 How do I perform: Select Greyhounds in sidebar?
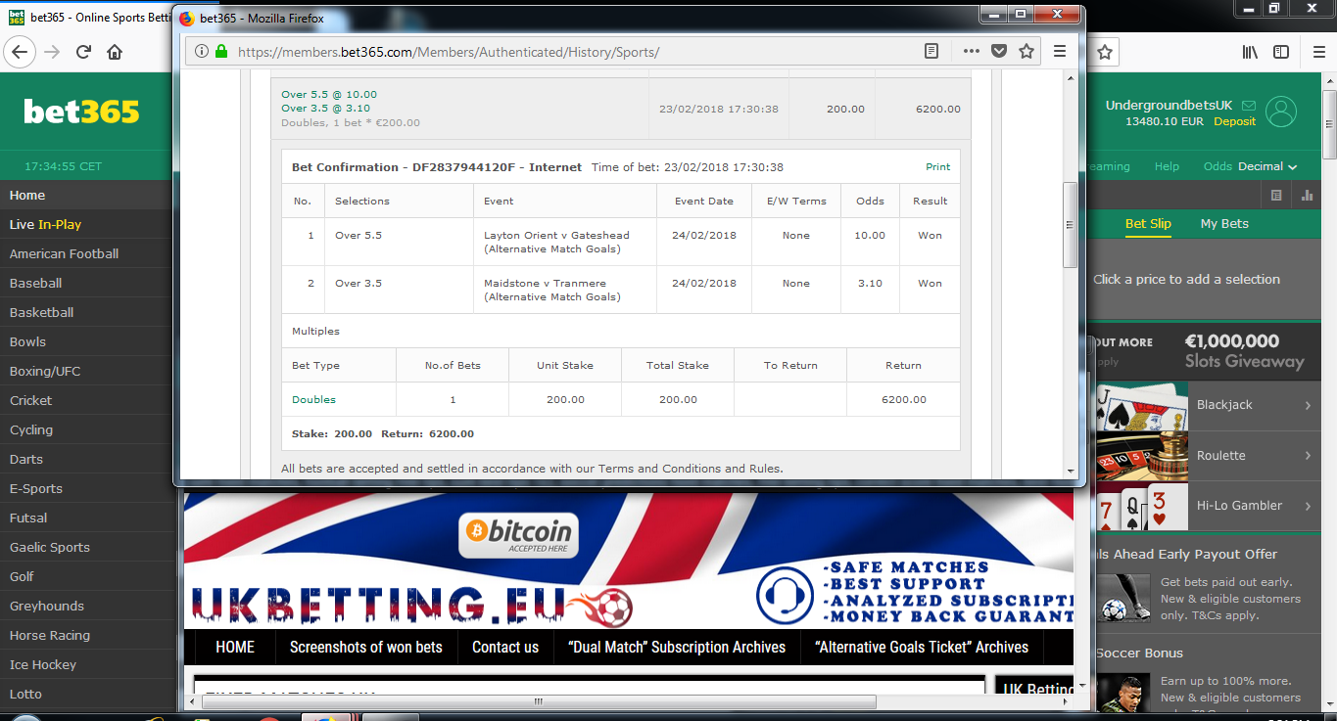88,606
